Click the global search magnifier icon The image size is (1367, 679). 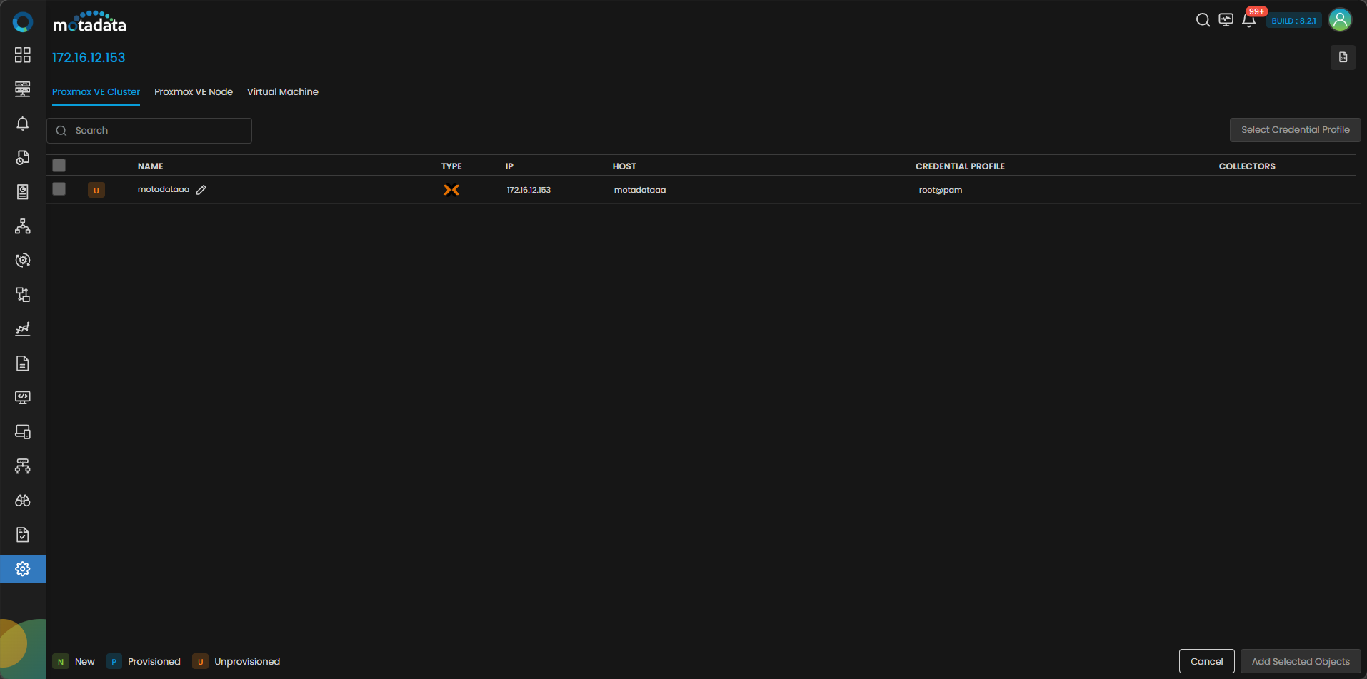coord(1203,20)
